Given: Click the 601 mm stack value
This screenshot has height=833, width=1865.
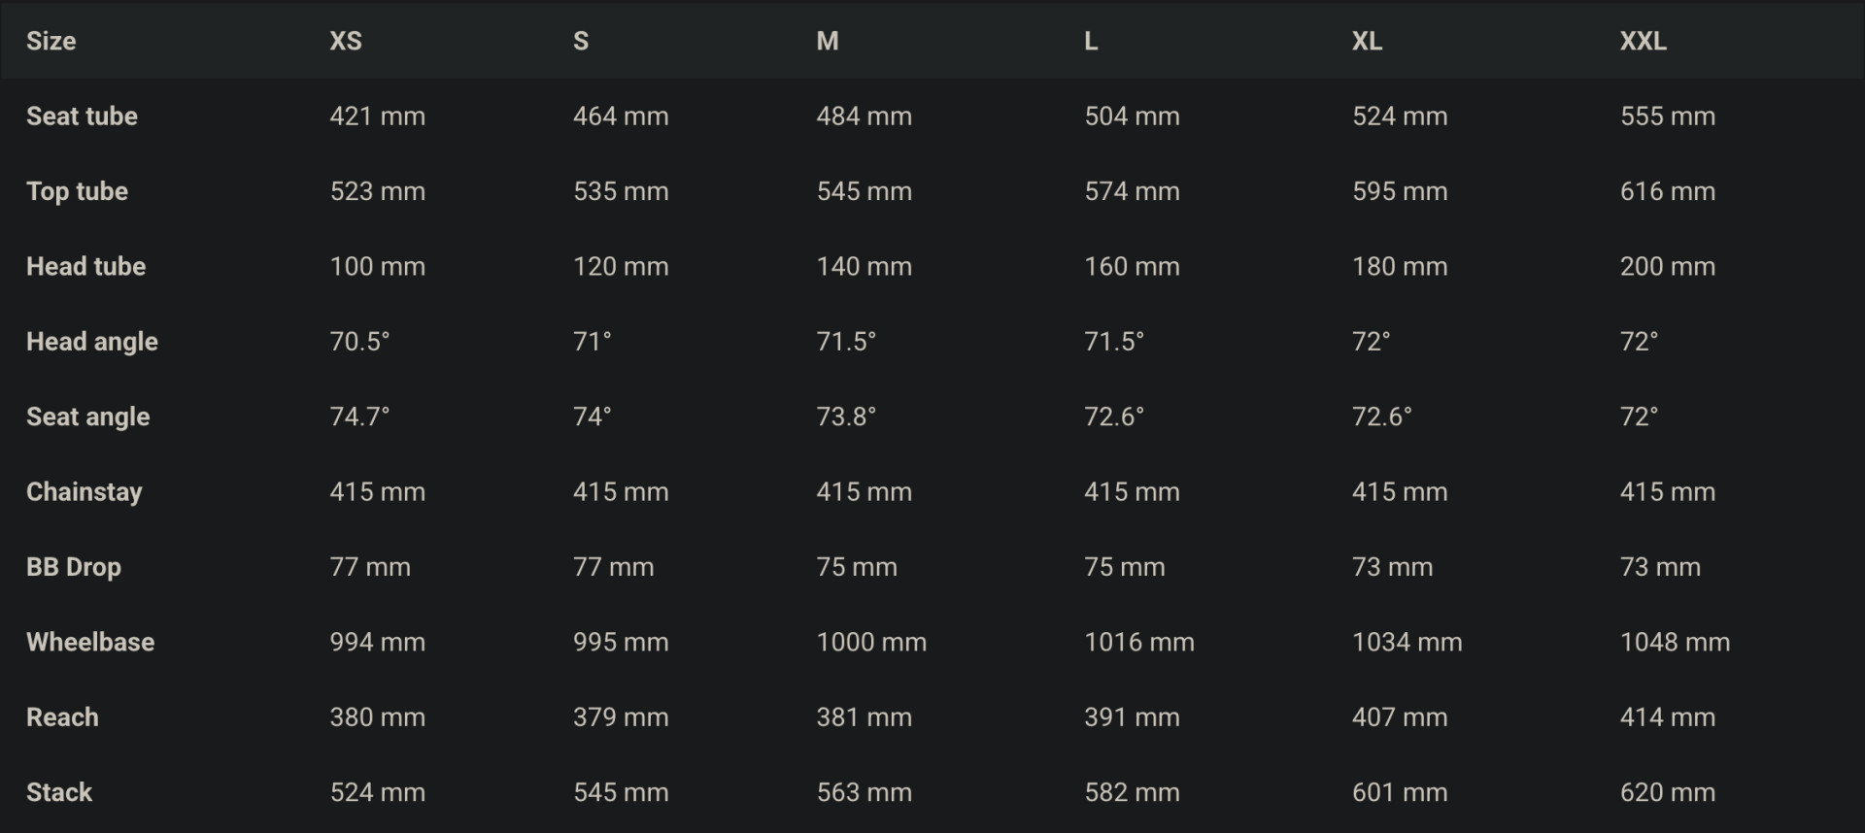Looking at the screenshot, I should [x=1399, y=792].
